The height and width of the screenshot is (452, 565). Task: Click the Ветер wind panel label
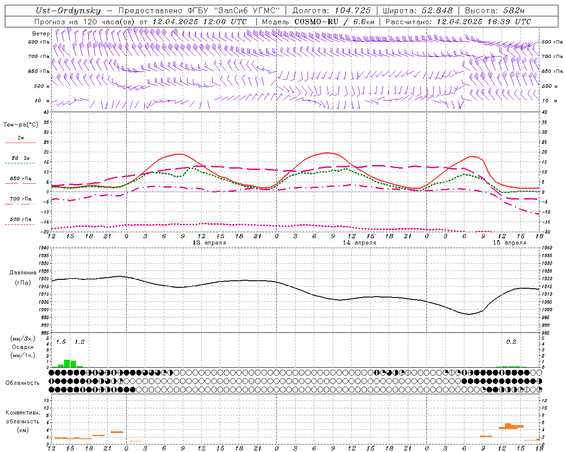(x=41, y=34)
